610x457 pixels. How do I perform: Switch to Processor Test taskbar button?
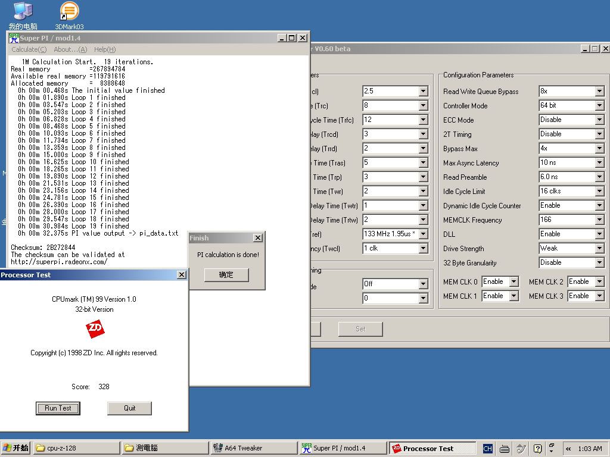pos(432,448)
